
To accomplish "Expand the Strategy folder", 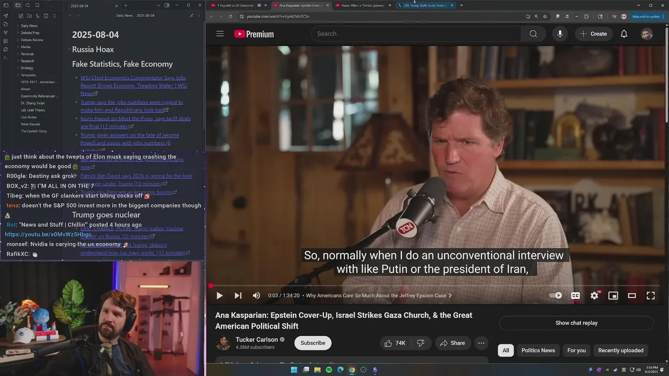I will (27, 68).
